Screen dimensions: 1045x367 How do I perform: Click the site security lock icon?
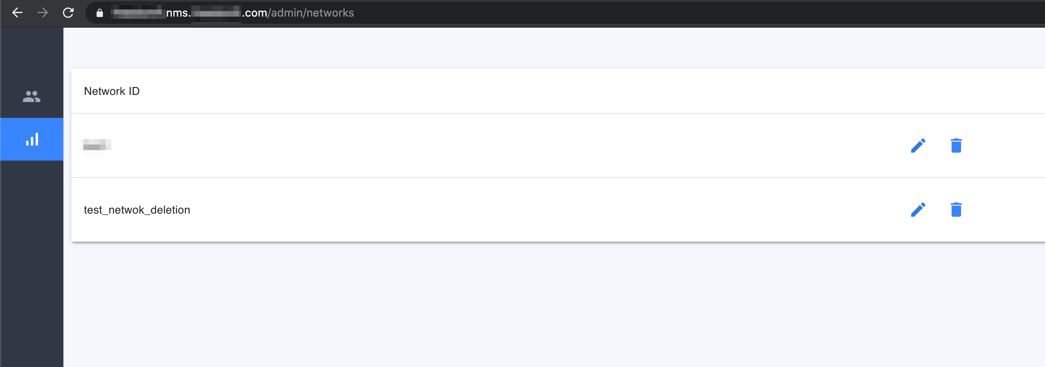[99, 13]
